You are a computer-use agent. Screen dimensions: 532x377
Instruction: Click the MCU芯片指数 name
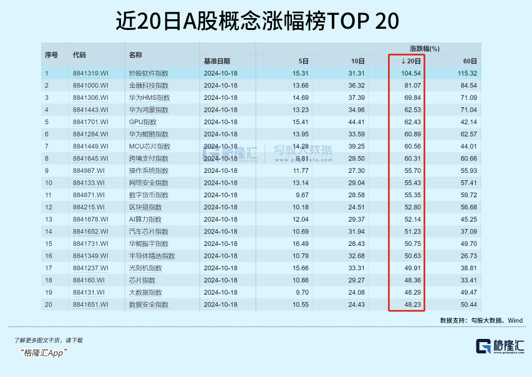[x=150, y=147]
